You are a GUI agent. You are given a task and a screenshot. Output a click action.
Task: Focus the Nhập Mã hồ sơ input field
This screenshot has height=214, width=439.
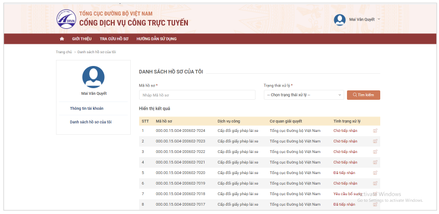point(197,95)
